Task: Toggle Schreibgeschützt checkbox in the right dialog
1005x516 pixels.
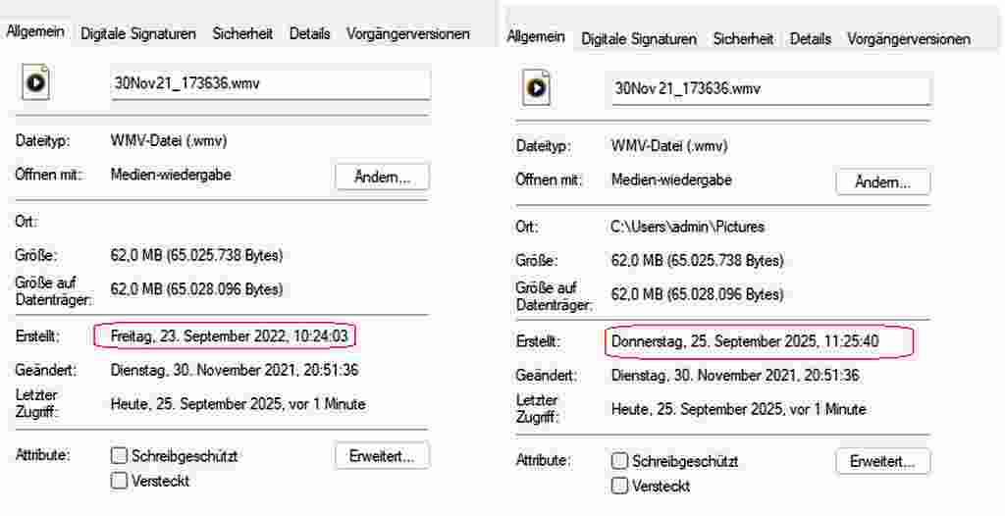Action: point(619,461)
